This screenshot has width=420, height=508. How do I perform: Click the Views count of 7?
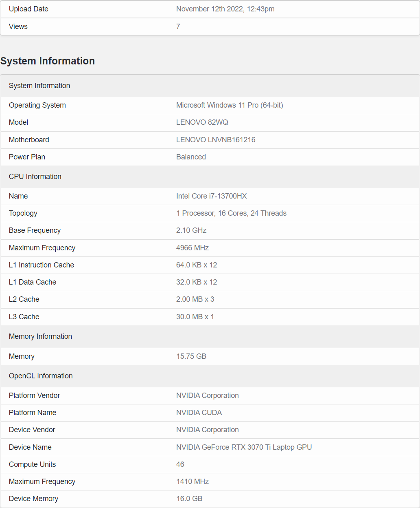[x=178, y=26]
